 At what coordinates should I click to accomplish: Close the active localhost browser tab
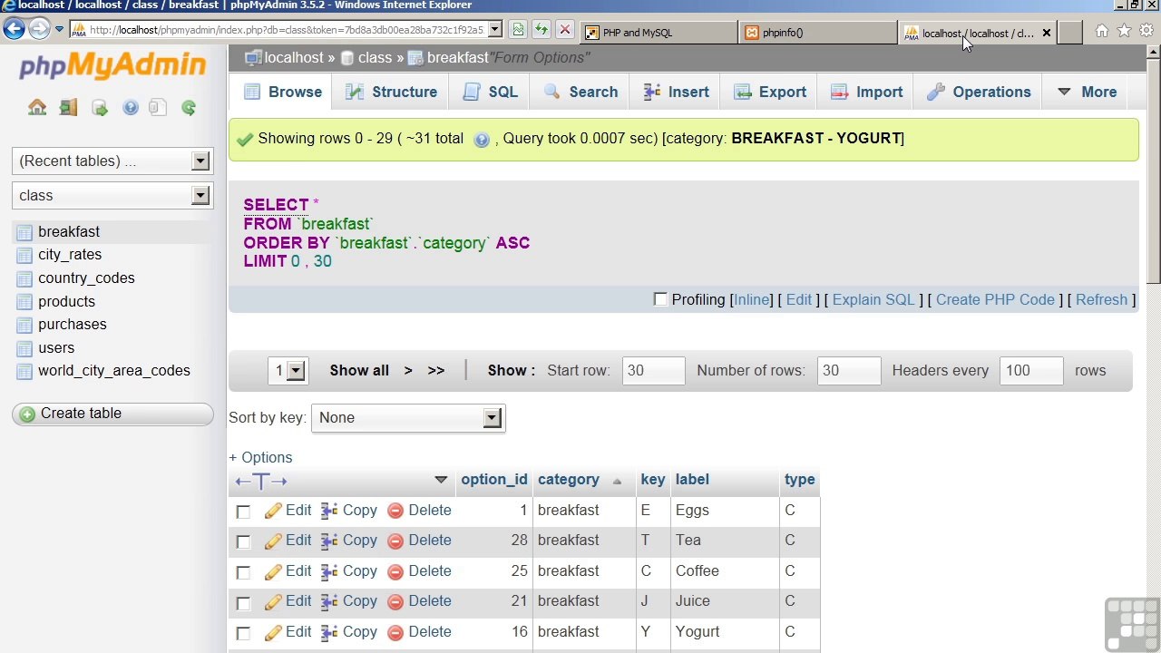(1046, 33)
